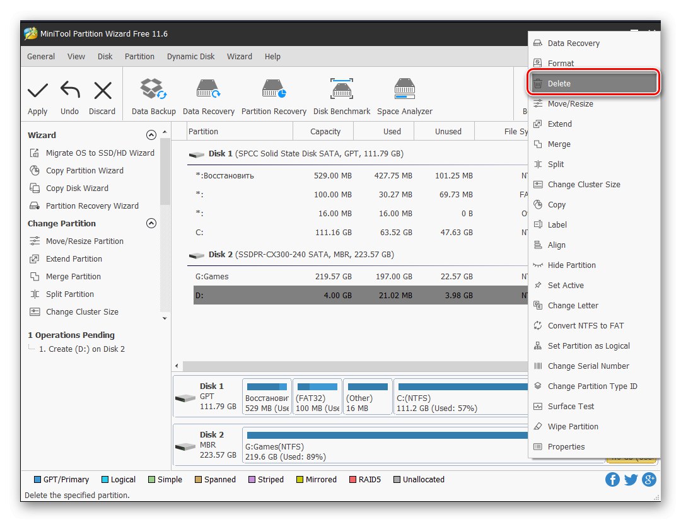Select the C: partition row
681x522 pixels.
[361, 233]
